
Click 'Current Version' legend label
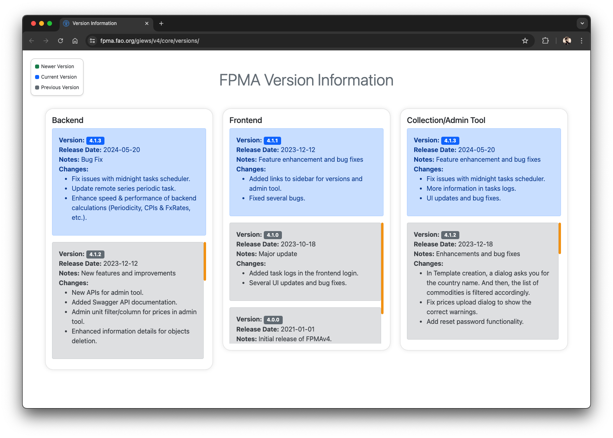59,77
